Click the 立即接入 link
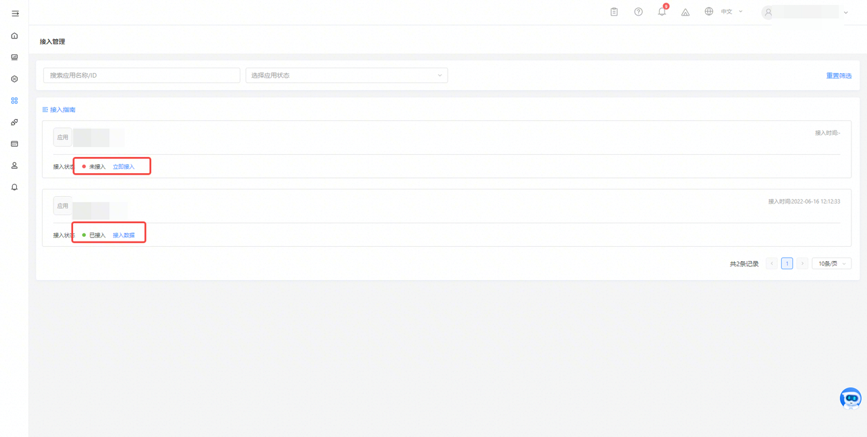The width and height of the screenshot is (867, 437). pyautogui.click(x=123, y=166)
